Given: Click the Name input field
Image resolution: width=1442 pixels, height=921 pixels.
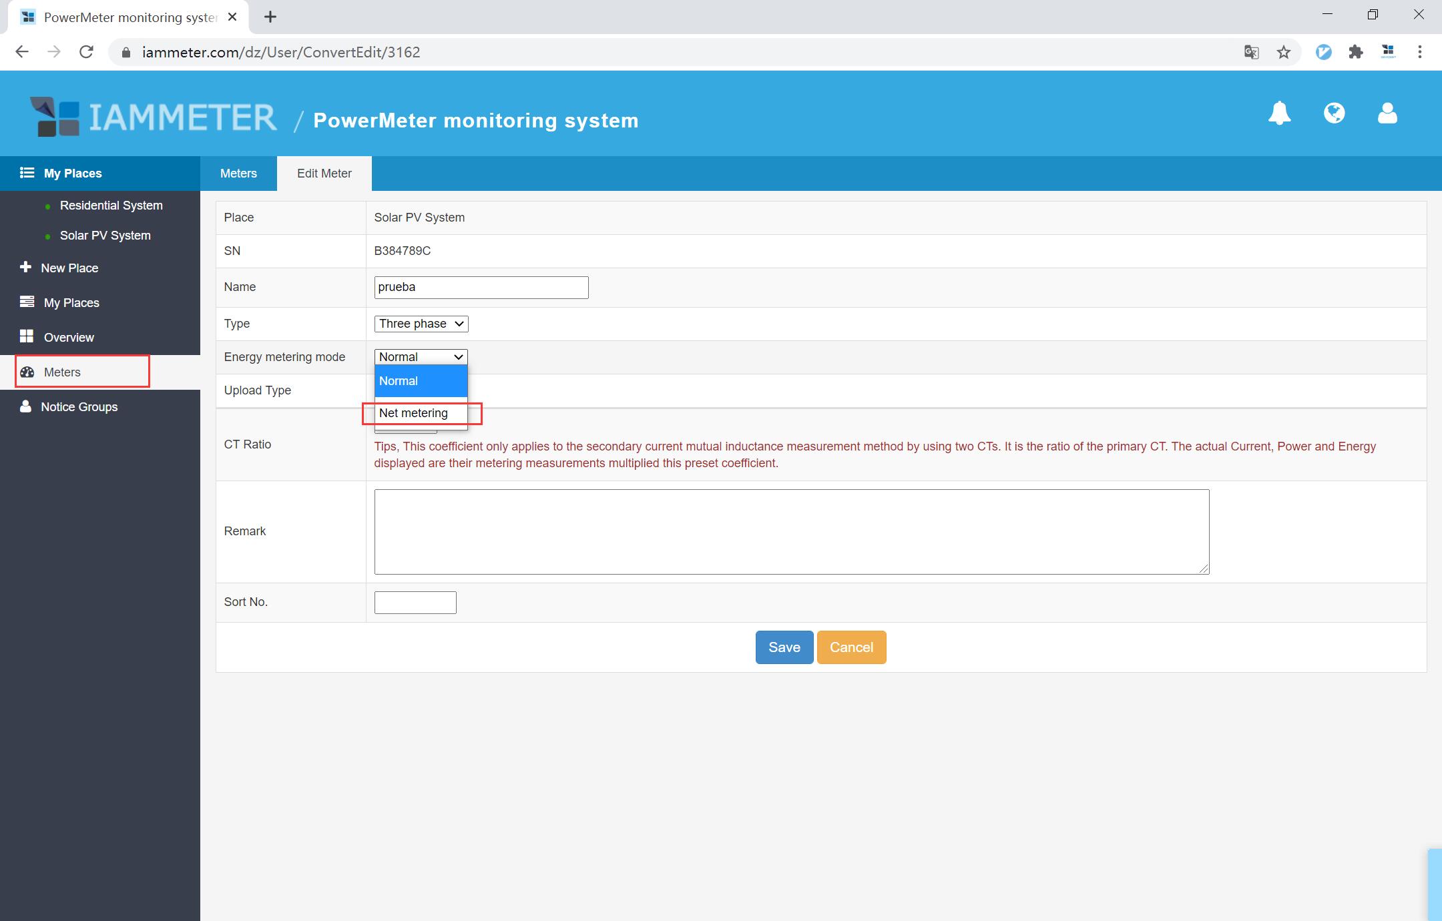Looking at the screenshot, I should 481,288.
